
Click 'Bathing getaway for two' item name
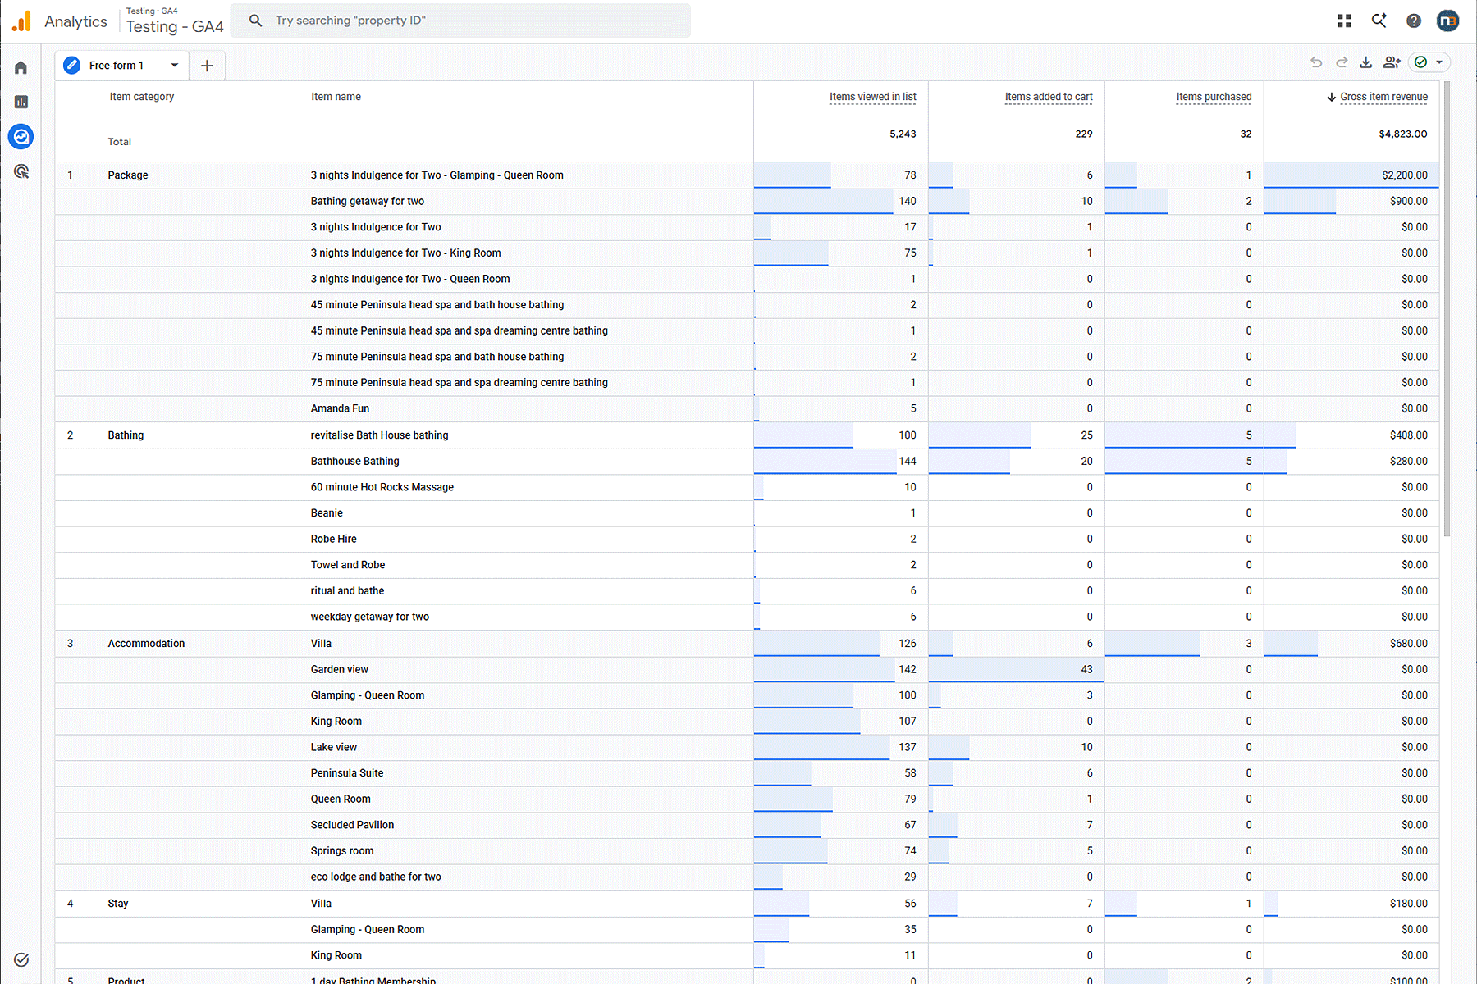(368, 201)
